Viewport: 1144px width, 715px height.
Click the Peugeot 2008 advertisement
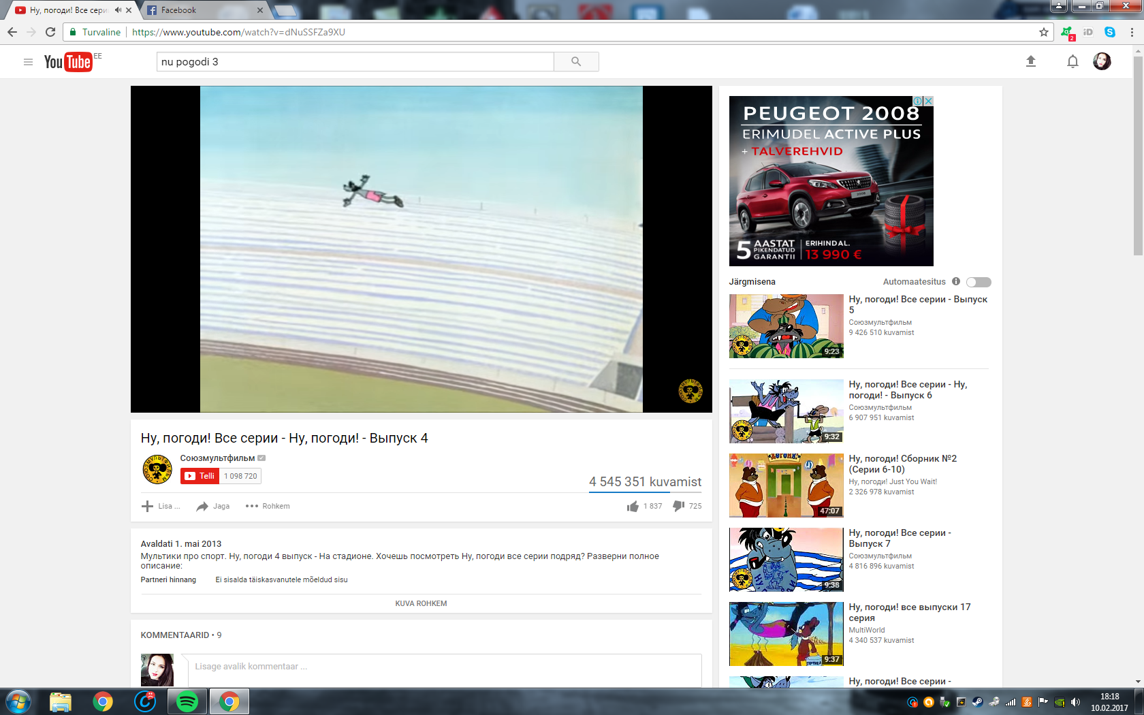pyautogui.click(x=831, y=181)
